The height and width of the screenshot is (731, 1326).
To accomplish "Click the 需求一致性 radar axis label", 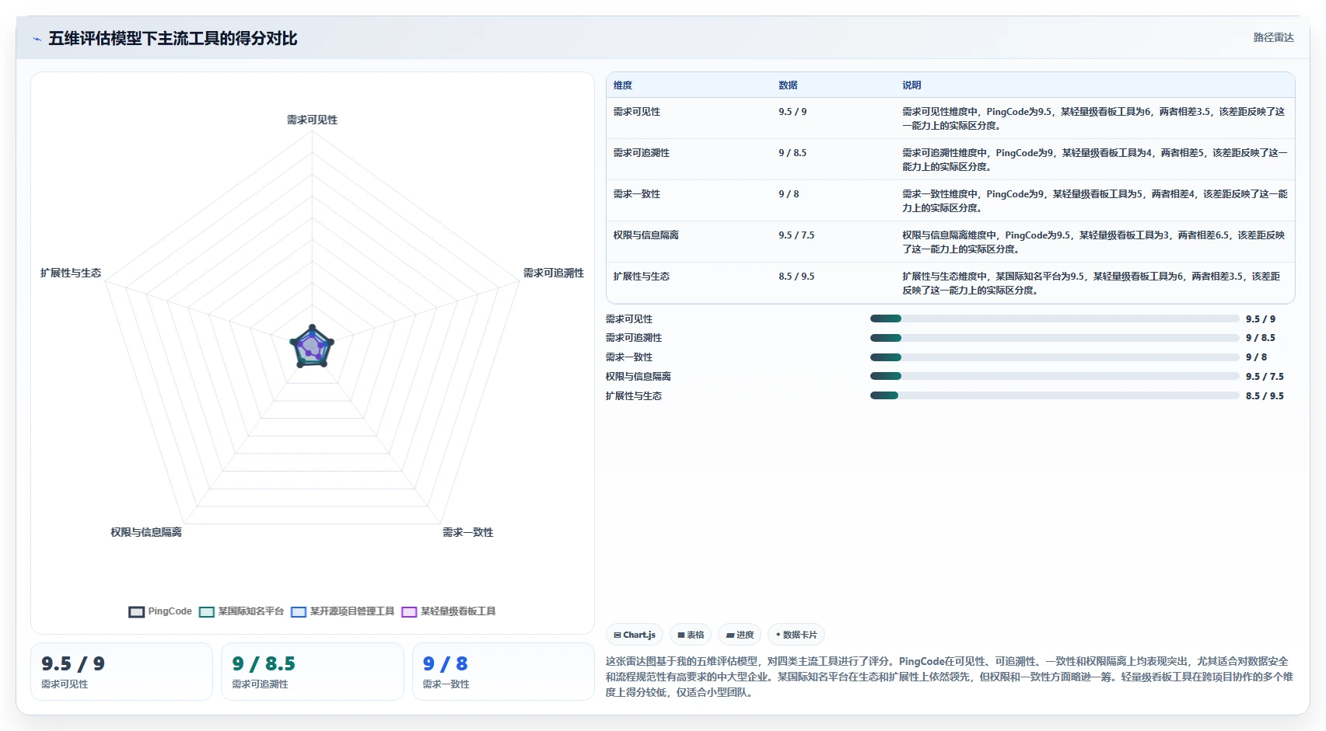I will [x=468, y=532].
